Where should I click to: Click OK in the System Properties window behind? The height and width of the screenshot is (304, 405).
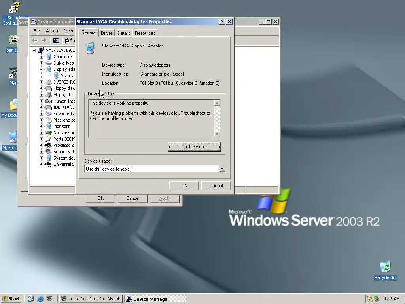coord(100,198)
